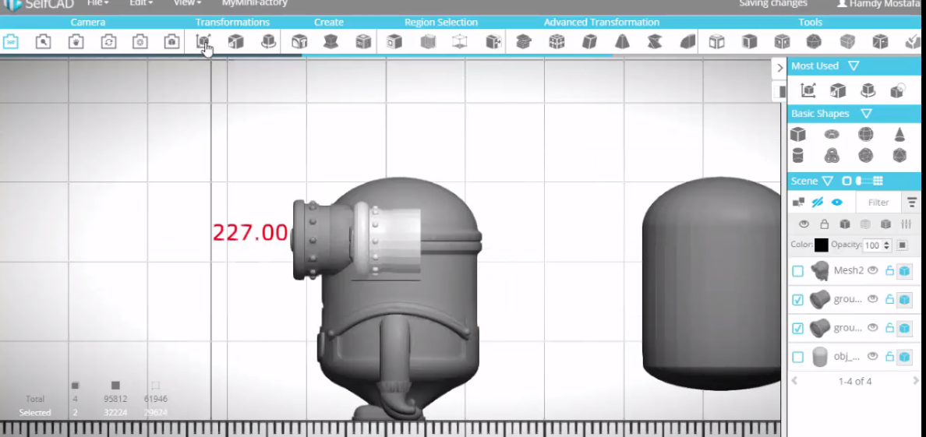926x437 pixels.
Task: Collapse right side panel with arrow
Action: [779, 68]
